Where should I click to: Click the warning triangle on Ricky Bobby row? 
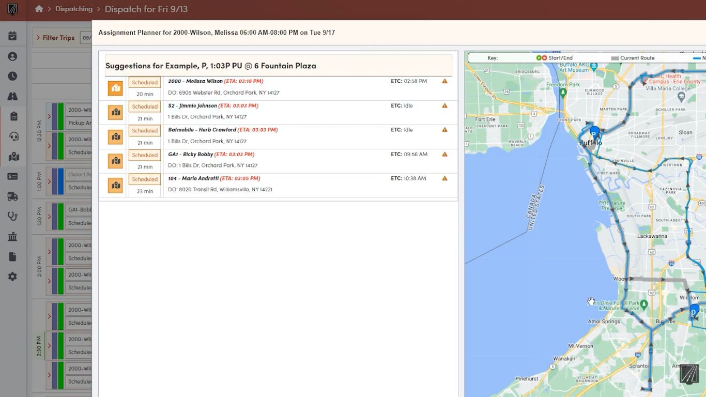(444, 154)
